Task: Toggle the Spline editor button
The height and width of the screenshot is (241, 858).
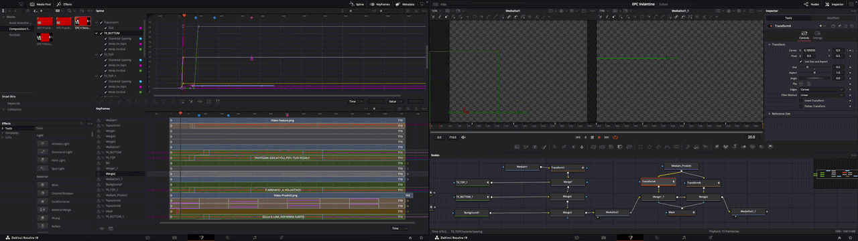Action: (356, 4)
